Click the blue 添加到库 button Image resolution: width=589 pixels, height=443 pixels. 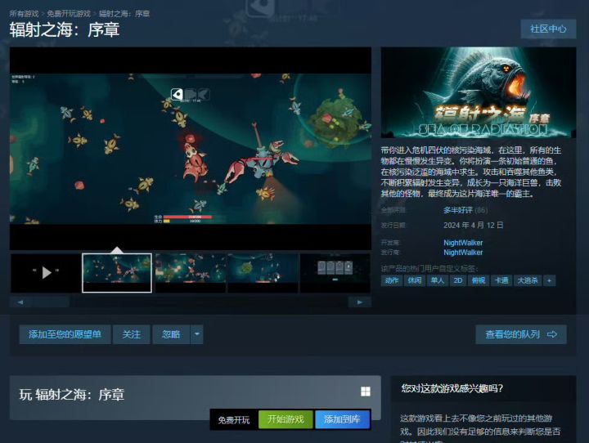coord(342,419)
